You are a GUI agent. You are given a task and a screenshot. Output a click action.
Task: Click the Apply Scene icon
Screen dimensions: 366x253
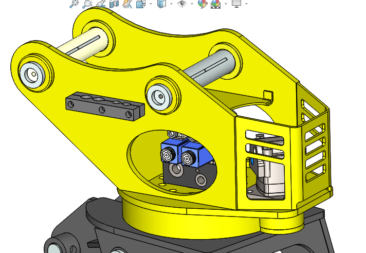[x=215, y=4]
